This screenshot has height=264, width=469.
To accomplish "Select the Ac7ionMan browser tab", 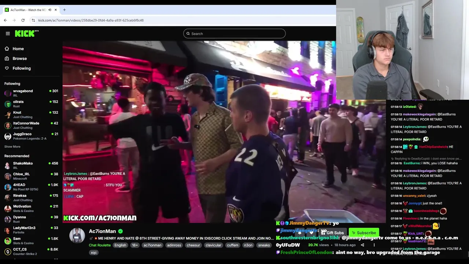I will (x=31, y=10).
